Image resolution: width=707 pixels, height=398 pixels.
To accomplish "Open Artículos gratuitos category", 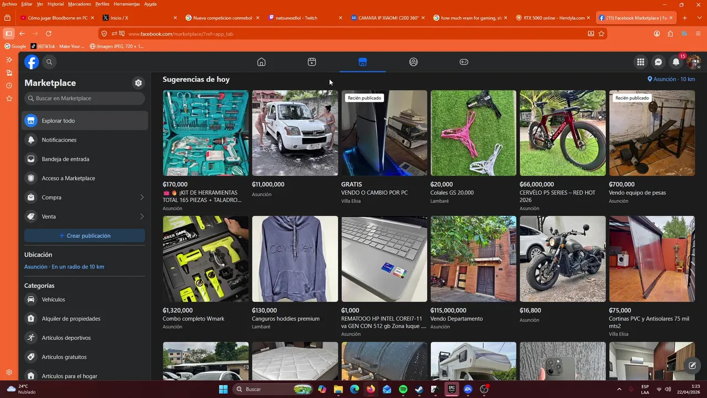I will pos(85,357).
